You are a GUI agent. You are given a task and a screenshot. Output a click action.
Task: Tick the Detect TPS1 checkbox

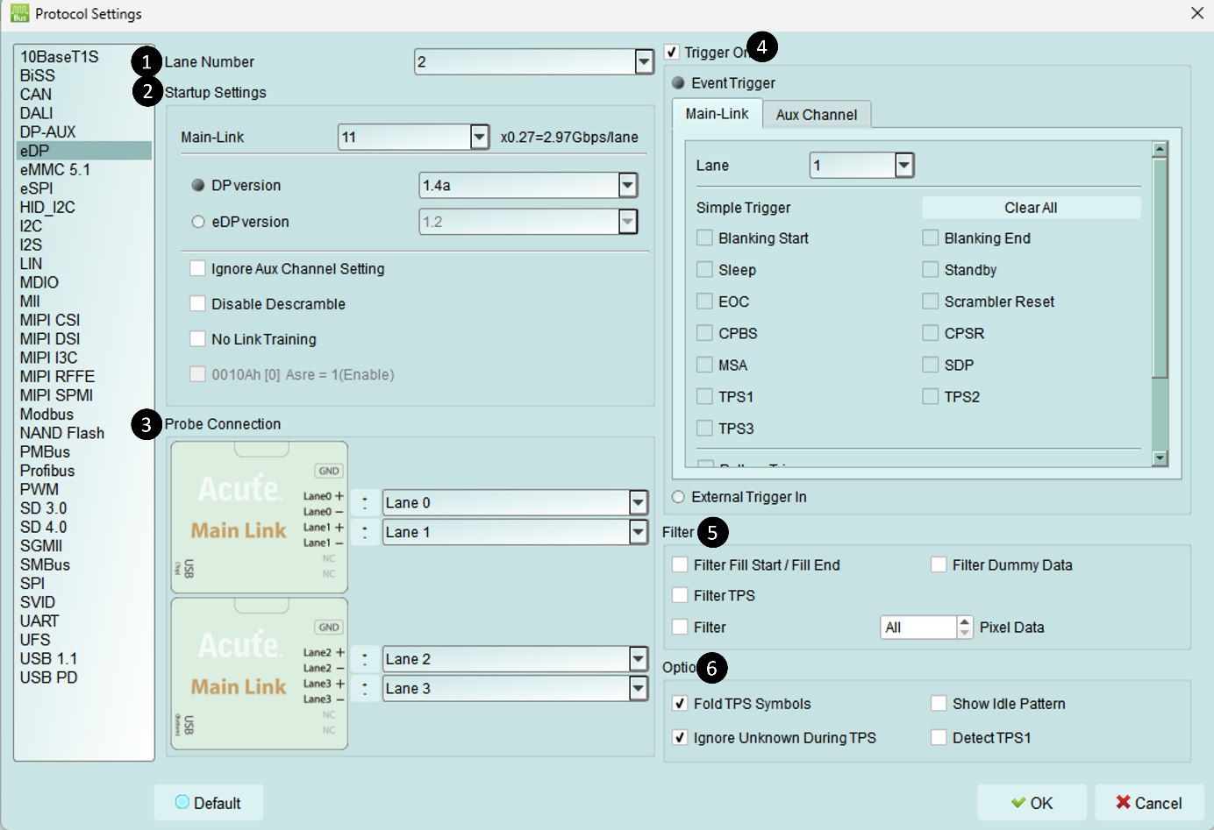coord(939,737)
